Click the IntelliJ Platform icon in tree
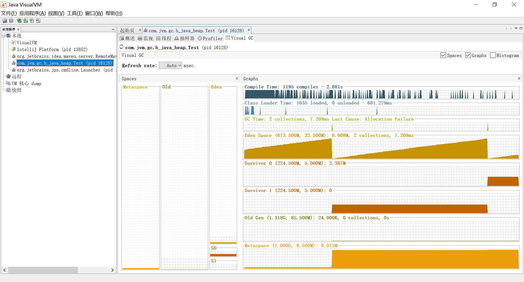The width and height of the screenshot is (524, 282). (x=14, y=49)
